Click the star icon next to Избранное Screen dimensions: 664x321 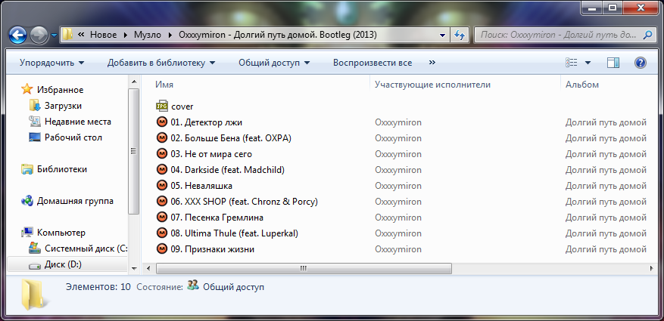point(27,89)
